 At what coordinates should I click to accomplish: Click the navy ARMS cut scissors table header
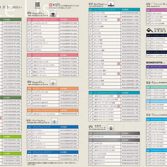[x=157, y=35]
